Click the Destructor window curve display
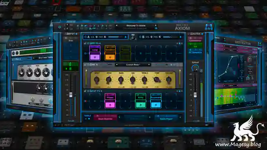 tap(228, 68)
